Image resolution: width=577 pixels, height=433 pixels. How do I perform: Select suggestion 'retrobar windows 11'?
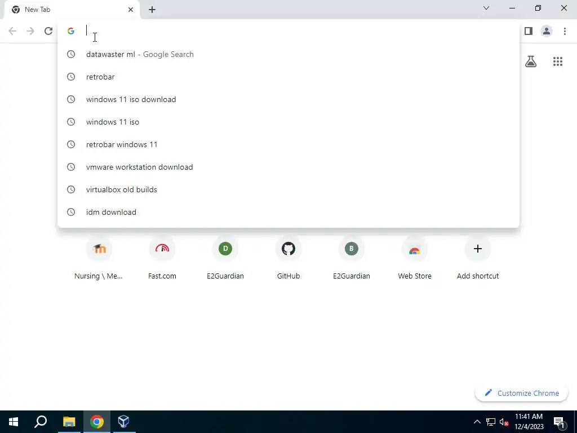[288, 144]
